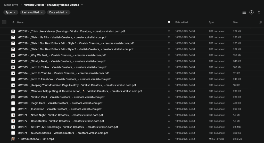Favorite the #12066 Keeping Your Monetized Page Healthy file
Viewport: 264px width, 143px height.
[169, 85]
